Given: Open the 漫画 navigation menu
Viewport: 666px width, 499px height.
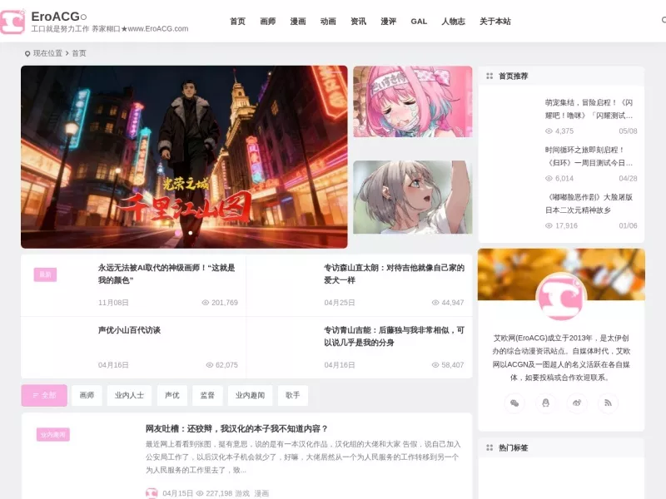Looking at the screenshot, I should coord(298,22).
